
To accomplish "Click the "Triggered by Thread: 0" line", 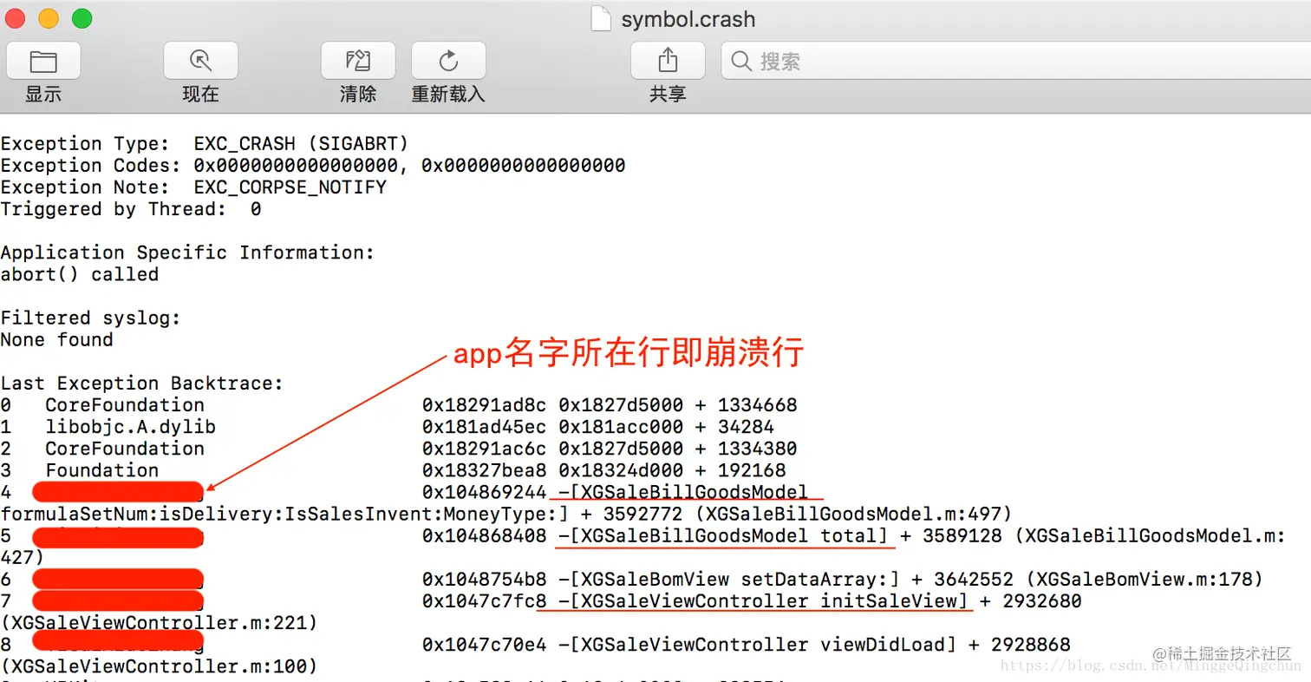I will 131,208.
